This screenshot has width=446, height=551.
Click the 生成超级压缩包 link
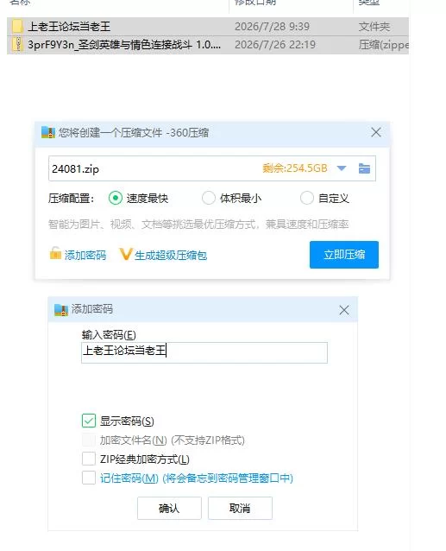[171, 255]
